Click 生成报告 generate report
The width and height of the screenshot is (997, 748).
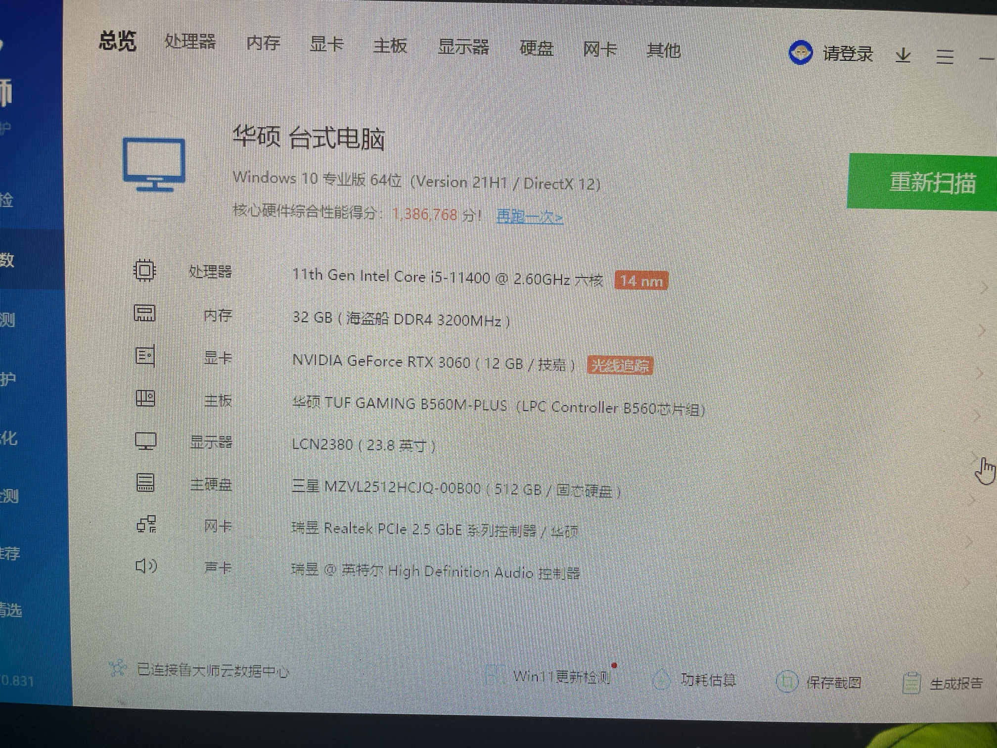click(956, 684)
